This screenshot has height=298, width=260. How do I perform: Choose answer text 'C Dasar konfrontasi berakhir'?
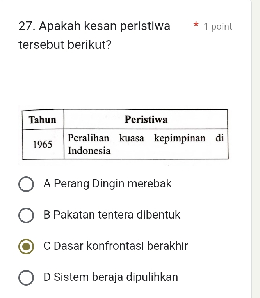tap(116, 246)
